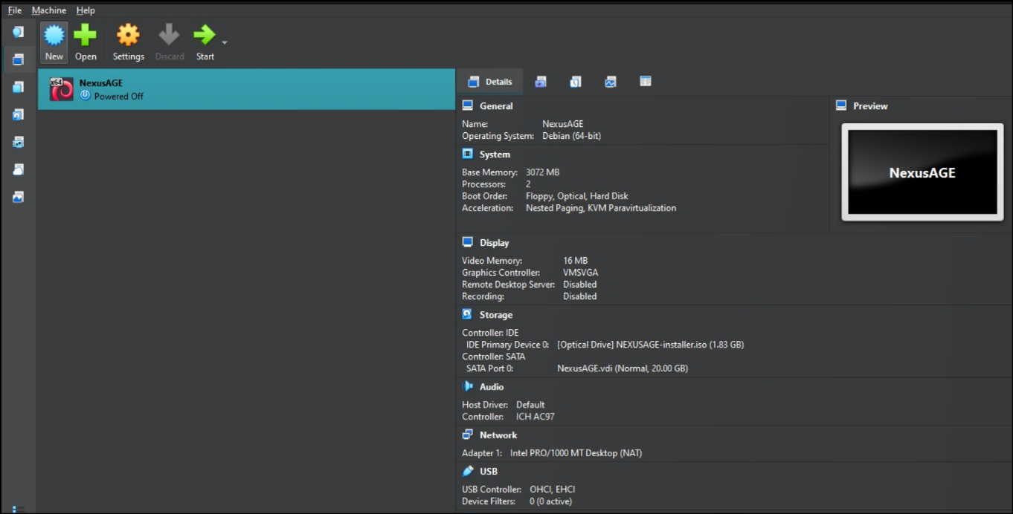Click the Network section adapter icon
Image resolution: width=1013 pixels, height=514 pixels.
pos(468,435)
